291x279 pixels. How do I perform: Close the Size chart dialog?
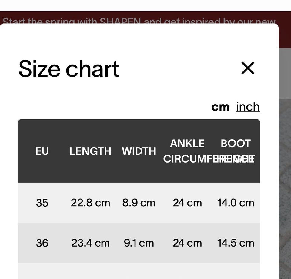pyautogui.click(x=247, y=68)
